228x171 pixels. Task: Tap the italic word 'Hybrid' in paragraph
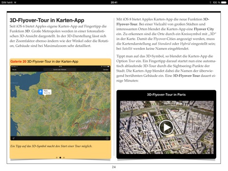pos(185,44)
